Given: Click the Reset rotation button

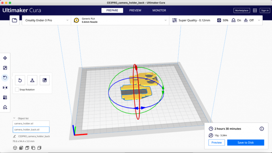Looking at the screenshot, I should [20, 80].
